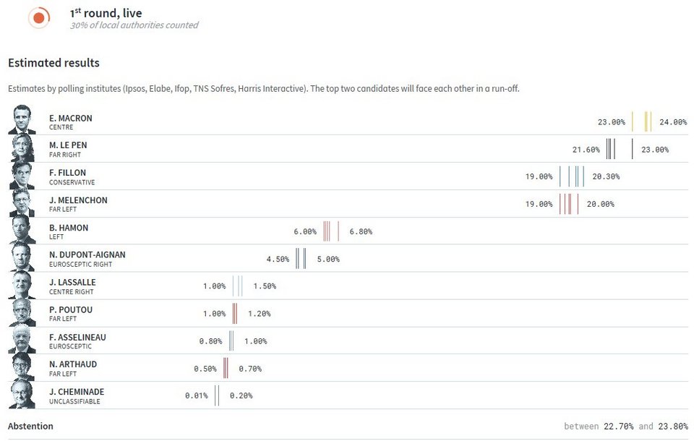
Task: Click the '1st round, live' title
Action: (106, 13)
